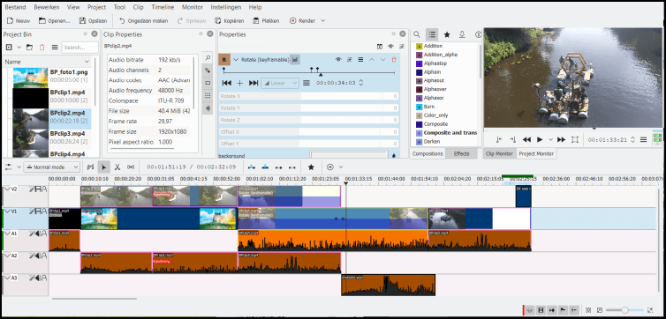
Task: Click the Render button
Action: tap(302, 20)
